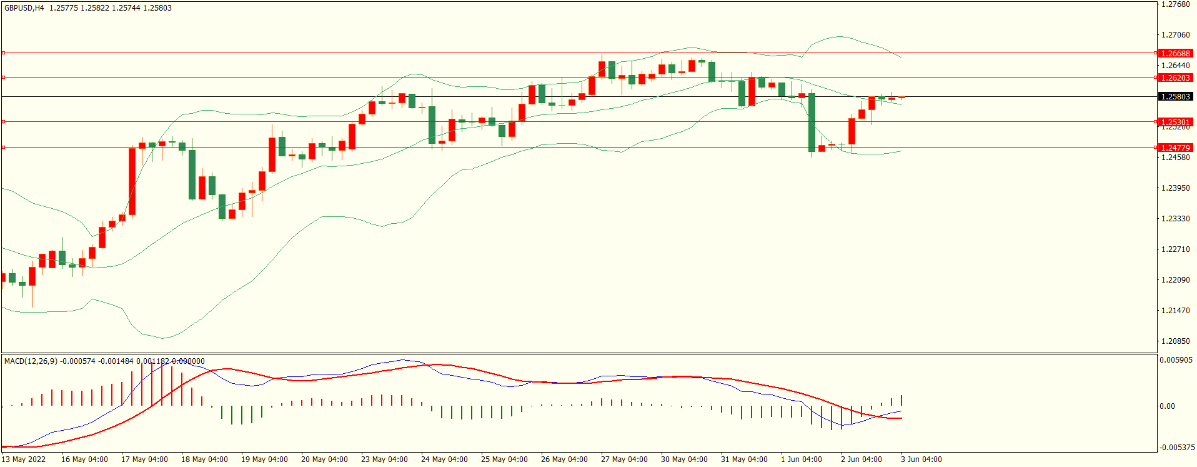The height and width of the screenshot is (467, 1197).
Task: Click the 1.24779 support level label
Action: 1175,148
